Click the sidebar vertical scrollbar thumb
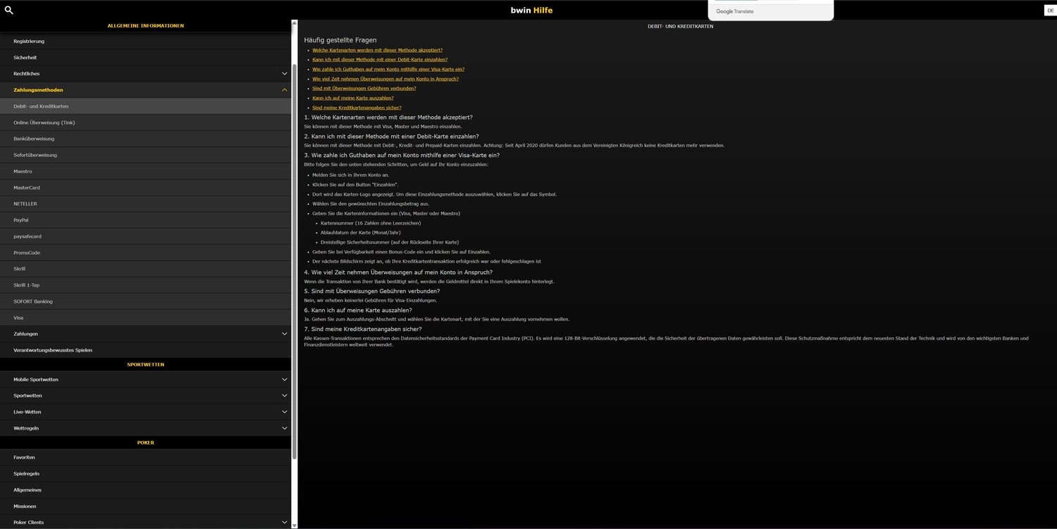The height and width of the screenshot is (529, 1057). click(x=295, y=261)
